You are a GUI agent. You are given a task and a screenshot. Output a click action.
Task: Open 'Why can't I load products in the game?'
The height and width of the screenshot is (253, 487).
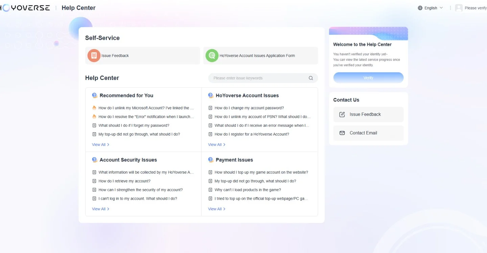pos(248,190)
